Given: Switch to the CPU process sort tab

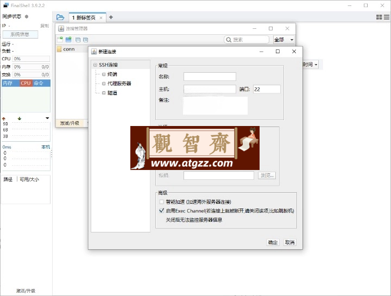Looking at the screenshot, I should 26,83.
